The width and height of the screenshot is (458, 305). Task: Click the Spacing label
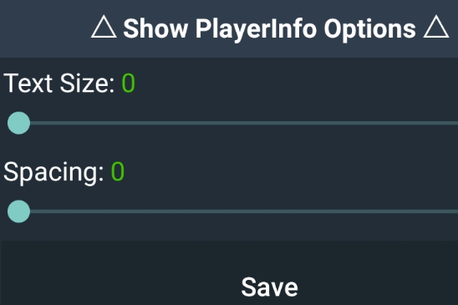click(x=53, y=172)
